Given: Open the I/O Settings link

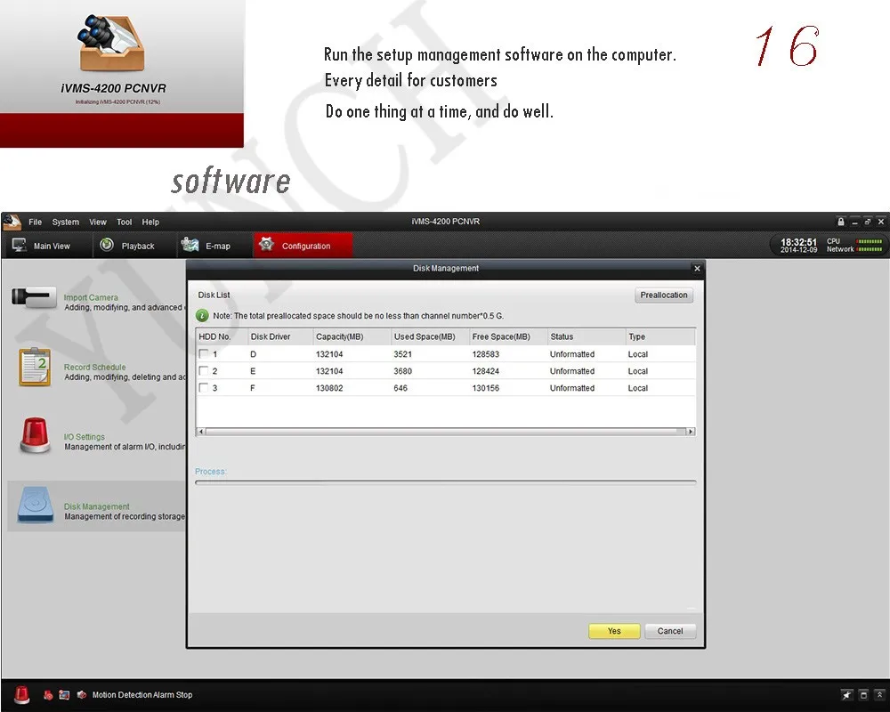Looking at the screenshot, I should pyautogui.click(x=84, y=437).
